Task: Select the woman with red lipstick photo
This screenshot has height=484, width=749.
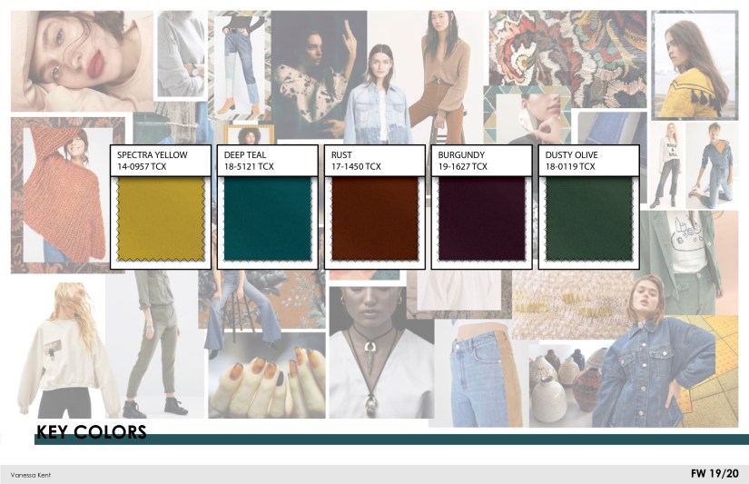Action: (82, 61)
